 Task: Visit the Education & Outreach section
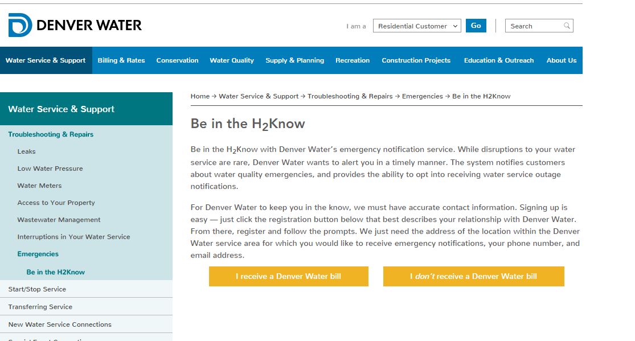pyautogui.click(x=499, y=60)
